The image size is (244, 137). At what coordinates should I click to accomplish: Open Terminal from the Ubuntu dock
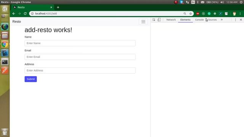(x=5, y=62)
